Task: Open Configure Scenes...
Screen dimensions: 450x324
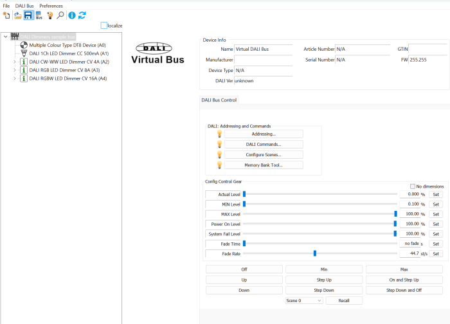Action: tap(264, 155)
